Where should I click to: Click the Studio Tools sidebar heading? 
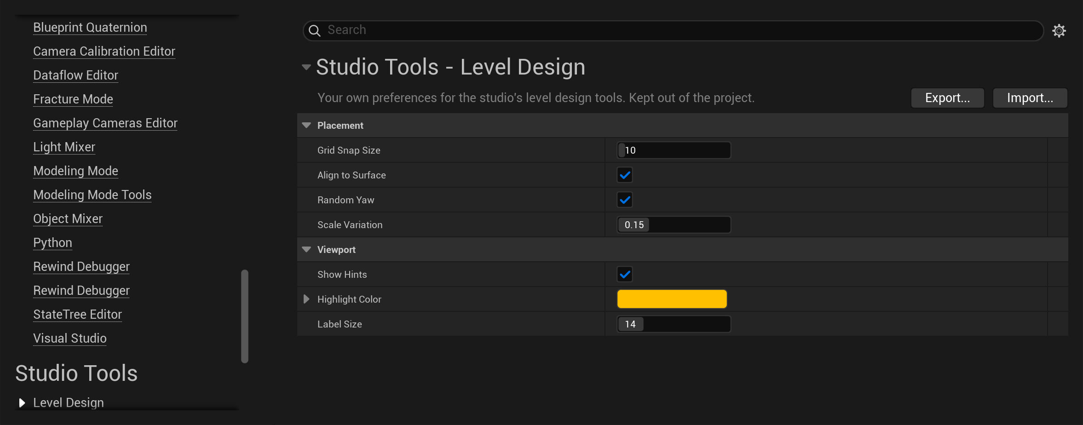(x=76, y=373)
